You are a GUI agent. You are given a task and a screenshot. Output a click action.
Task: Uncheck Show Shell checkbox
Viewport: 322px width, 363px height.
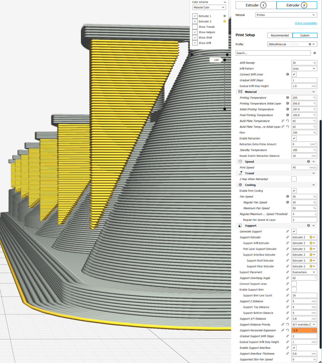[x=195, y=38]
